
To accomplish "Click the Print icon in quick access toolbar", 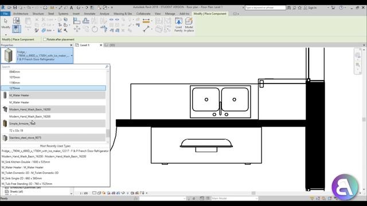I will pyautogui.click(x=45, y=7).
